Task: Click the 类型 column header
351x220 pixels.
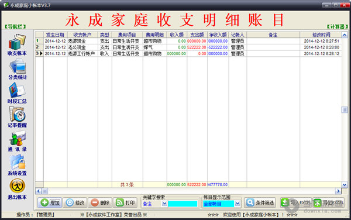Action: [x=105, y=35]
